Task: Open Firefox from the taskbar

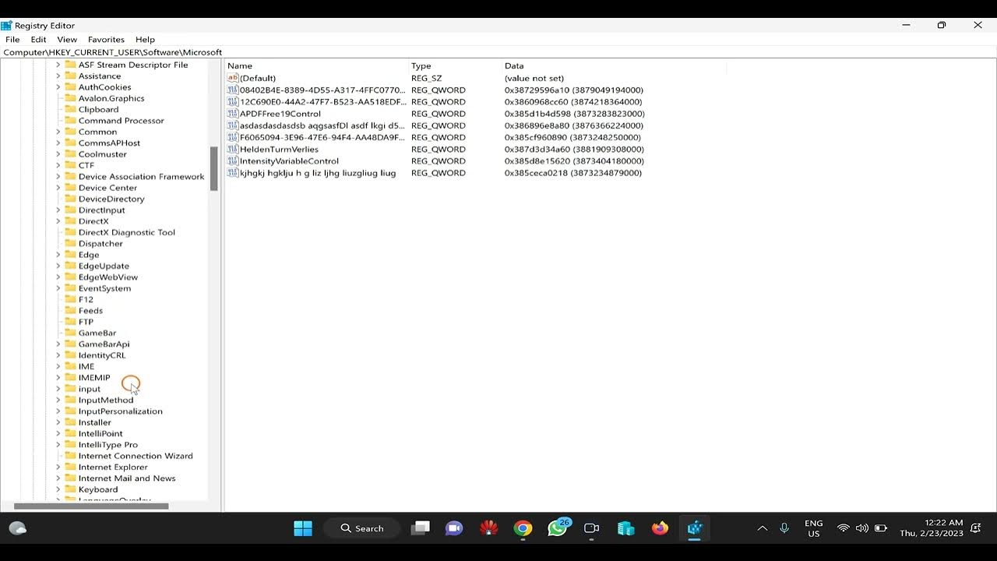Action: coord(660,528)
